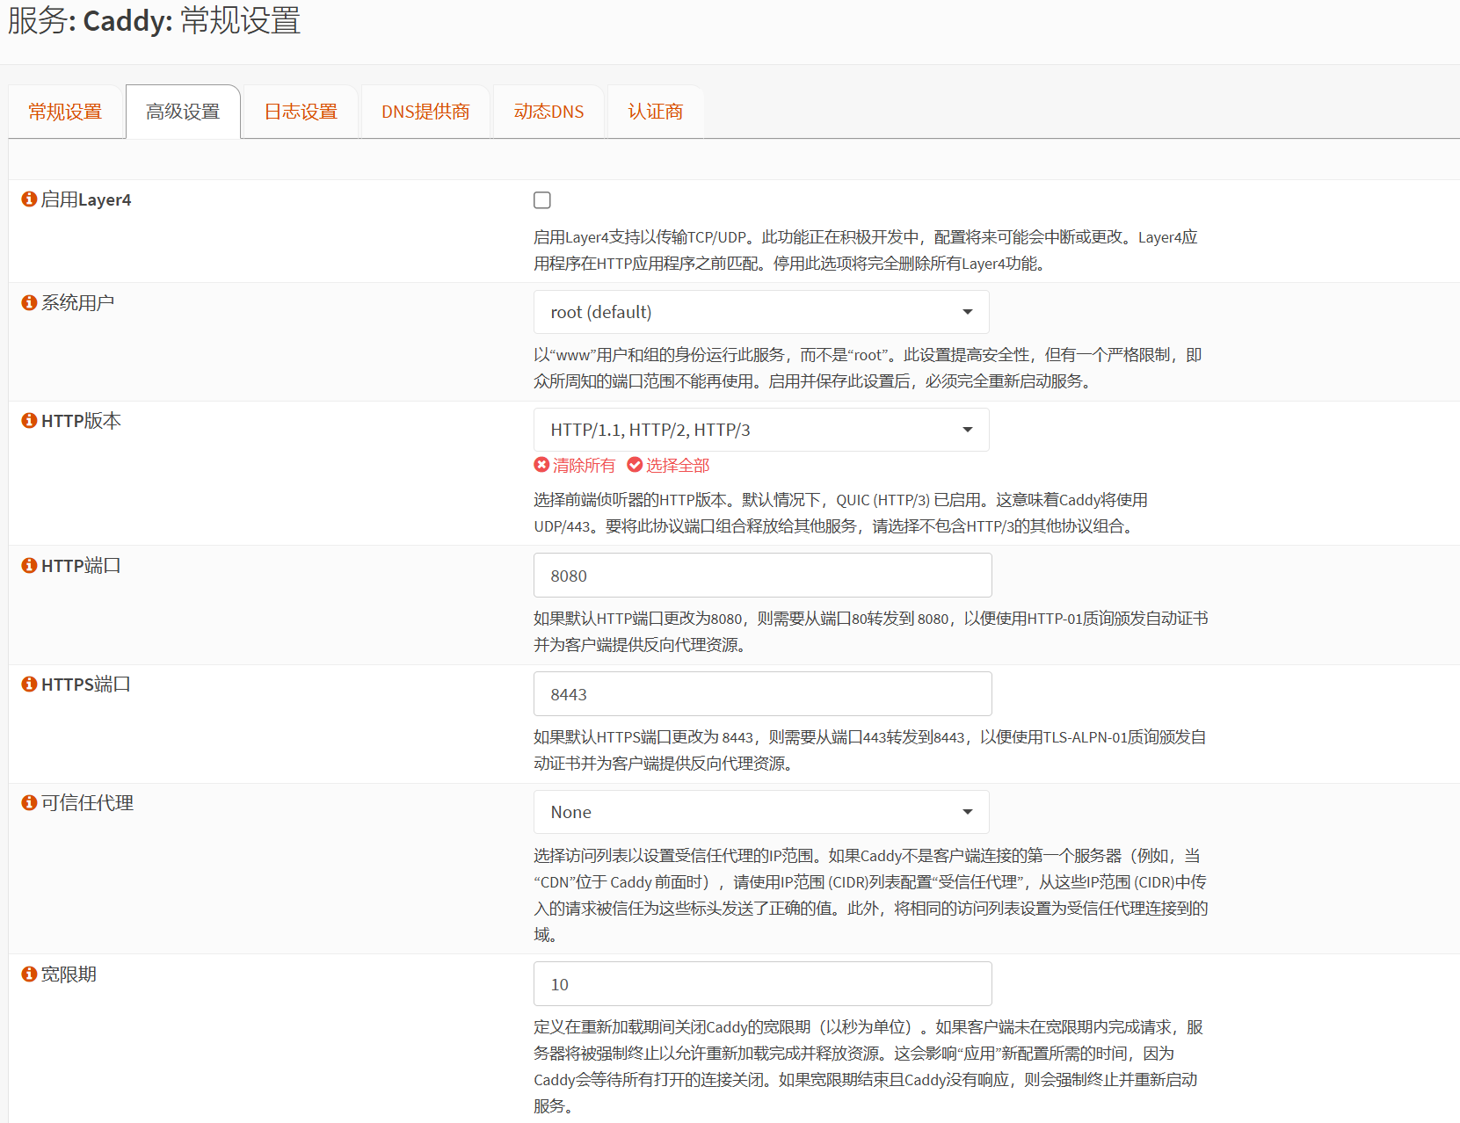Focus the HTTPS端口 field showing 8443

[x=762, y=694]
